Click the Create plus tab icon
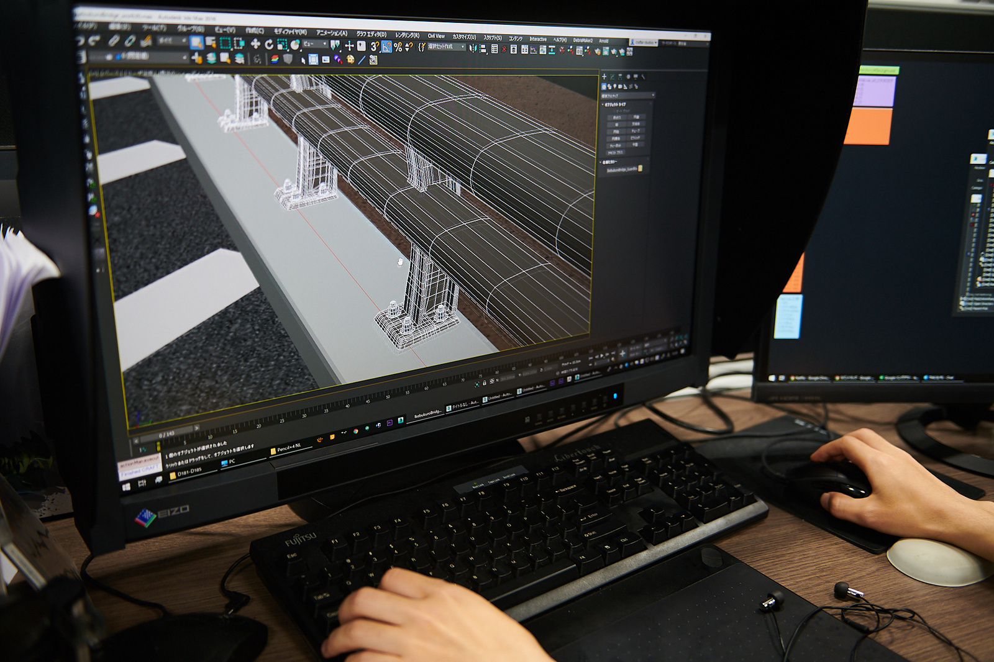 pos(604,77)
